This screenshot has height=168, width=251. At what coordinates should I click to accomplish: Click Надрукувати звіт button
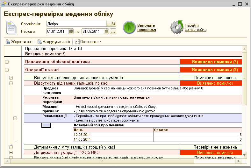click(x=54, y=42)
